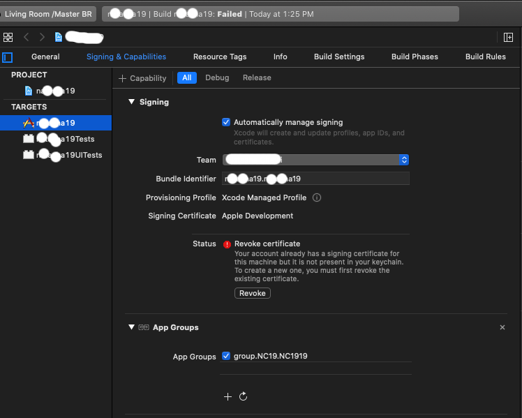Screen dimensions: 522x418
Task: Click the refresh icon under App Groups
Action: (x=243, y=396)
